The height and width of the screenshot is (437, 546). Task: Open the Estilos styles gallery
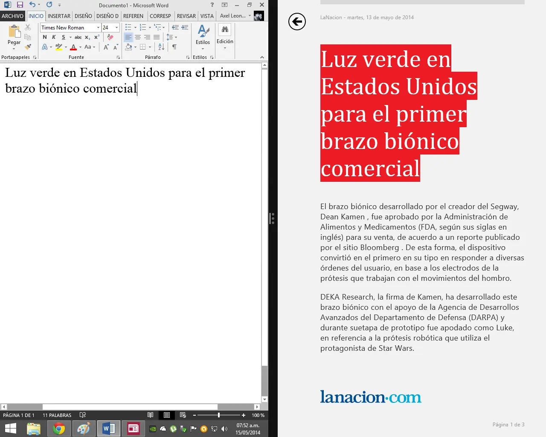203,37
